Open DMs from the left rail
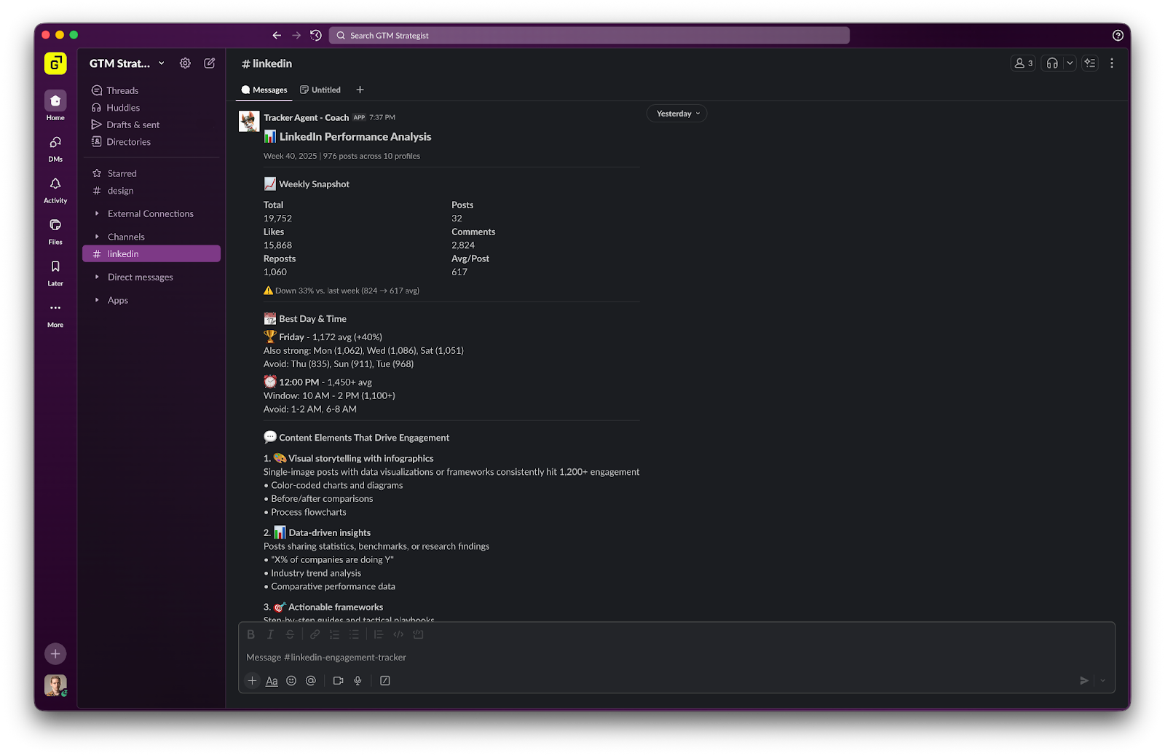Image resolution: width=1165 pixels, height=756 pixels. pyautogui.click(x=55, y=148)
